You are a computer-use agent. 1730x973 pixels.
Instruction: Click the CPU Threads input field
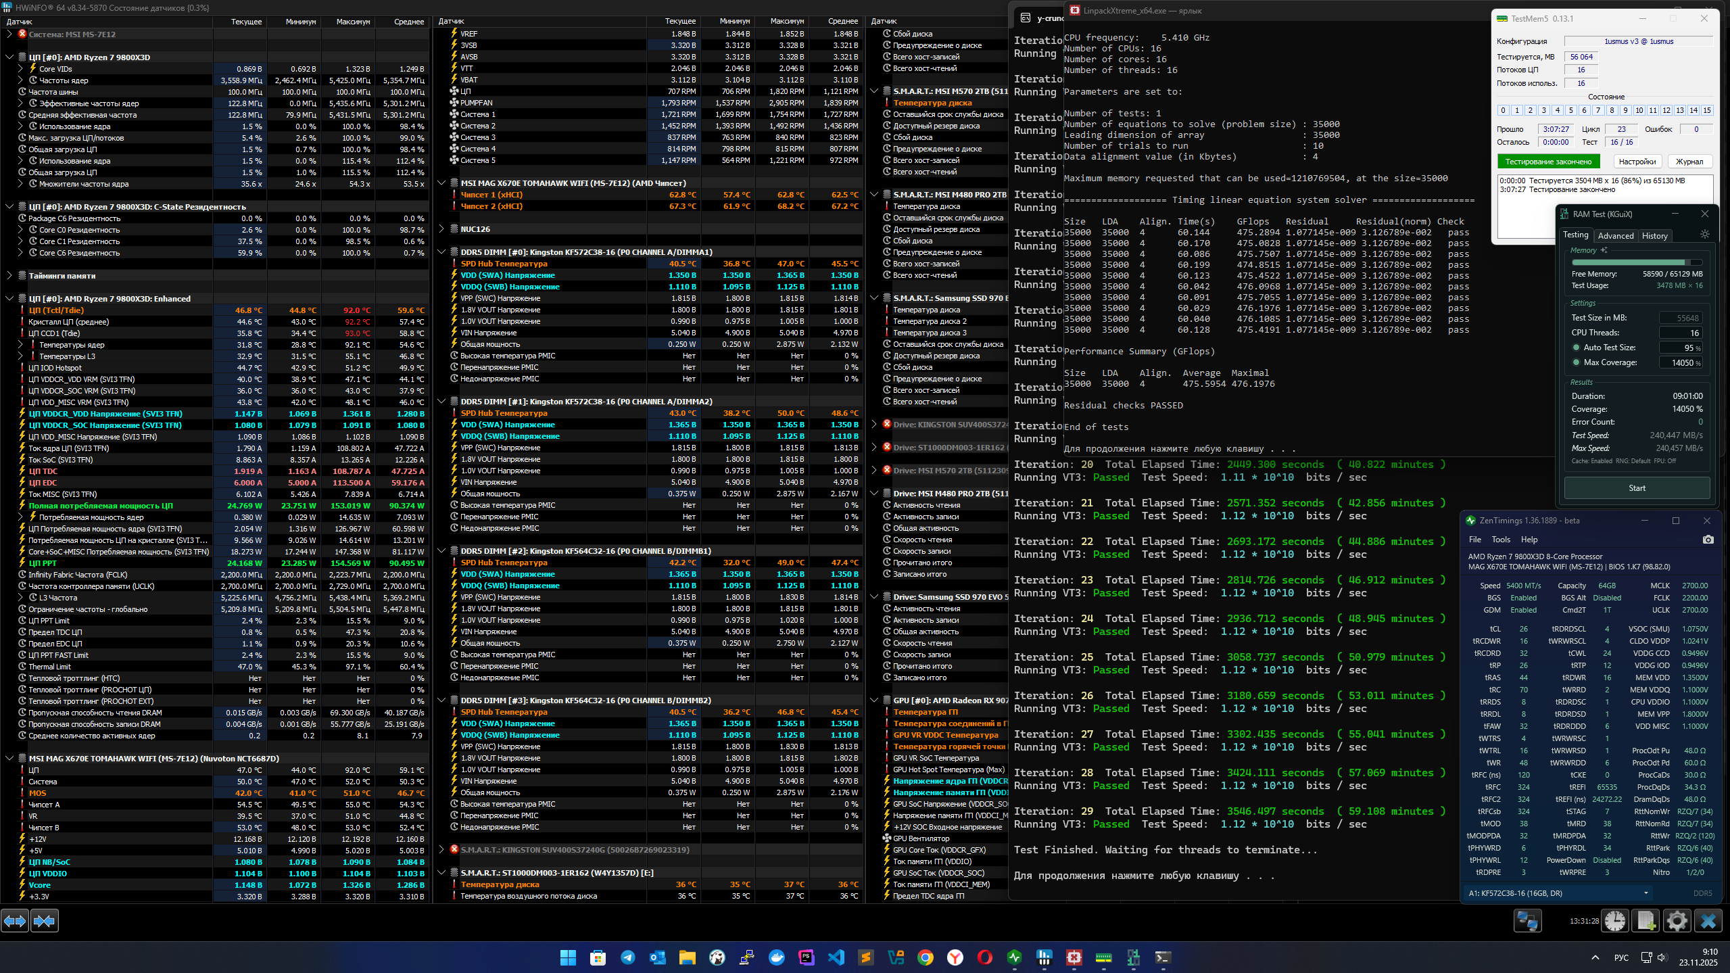tap(1681, 333)
